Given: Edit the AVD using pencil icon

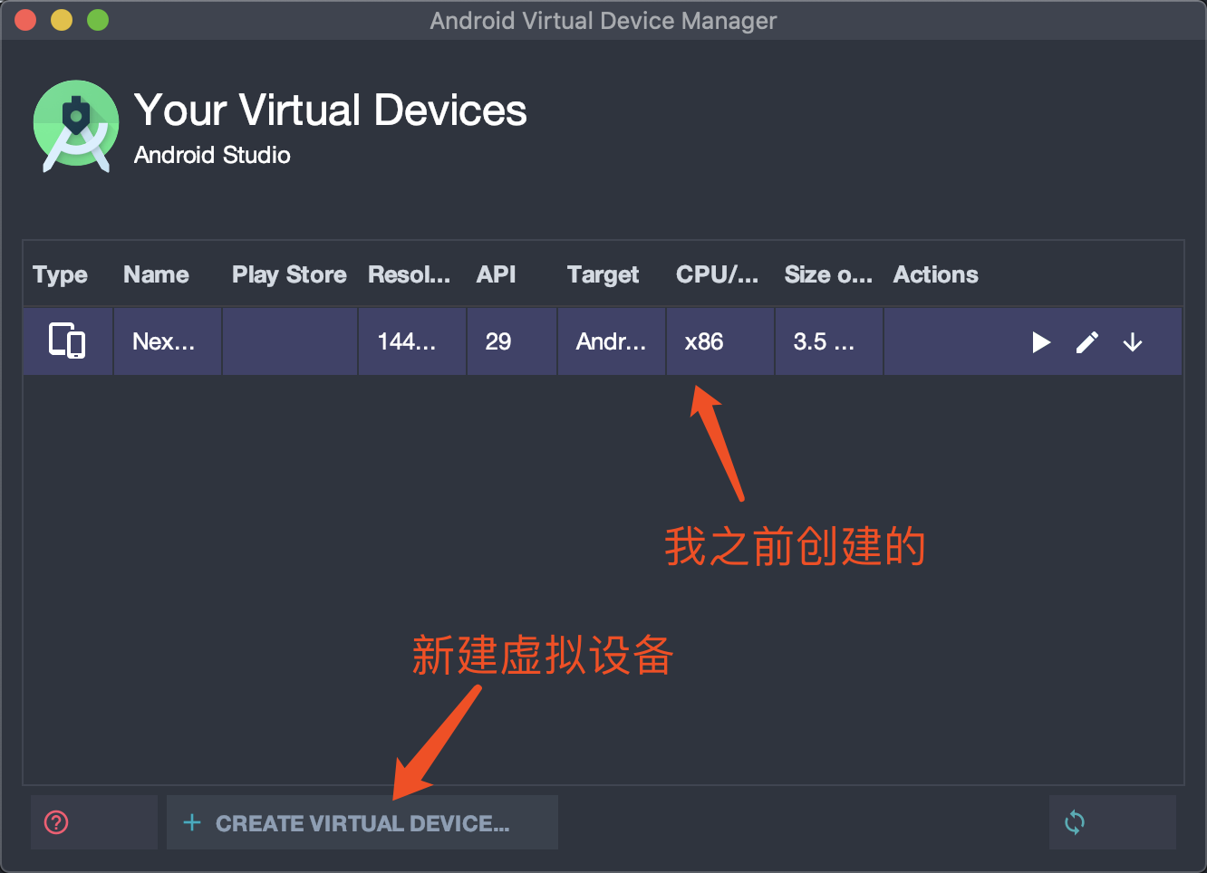Looking at the screenshot, I should point(1087,342).
